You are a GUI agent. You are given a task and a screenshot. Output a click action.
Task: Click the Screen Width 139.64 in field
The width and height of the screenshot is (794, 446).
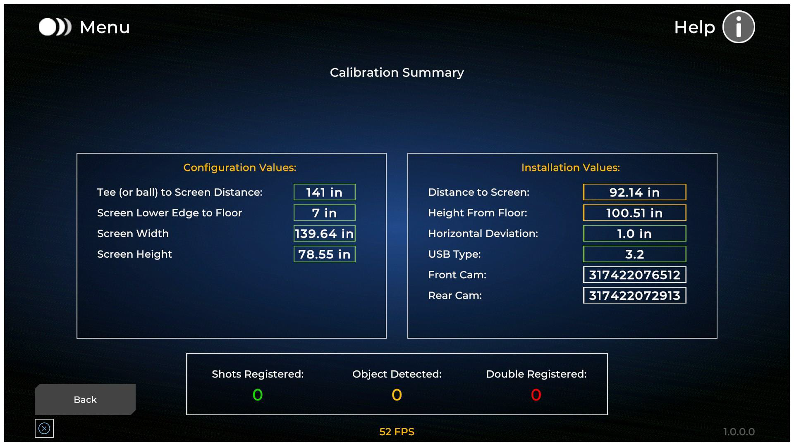tap(324, 233)
